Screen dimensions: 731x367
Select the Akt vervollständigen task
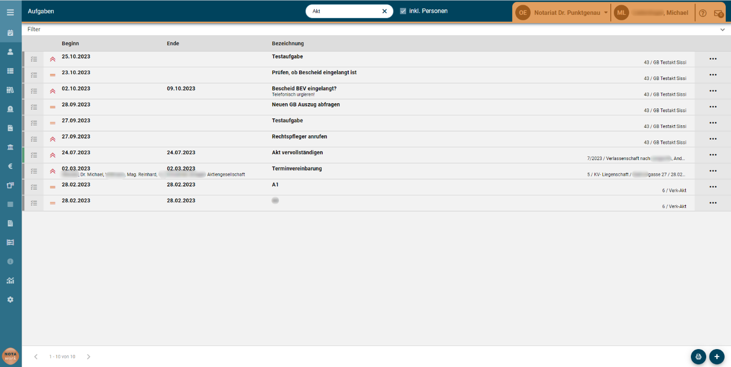click(x=297, y=152)
